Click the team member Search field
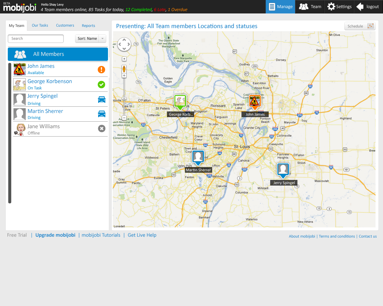The height and width of the screenshot is (306, 383). [x=36, y=39]
